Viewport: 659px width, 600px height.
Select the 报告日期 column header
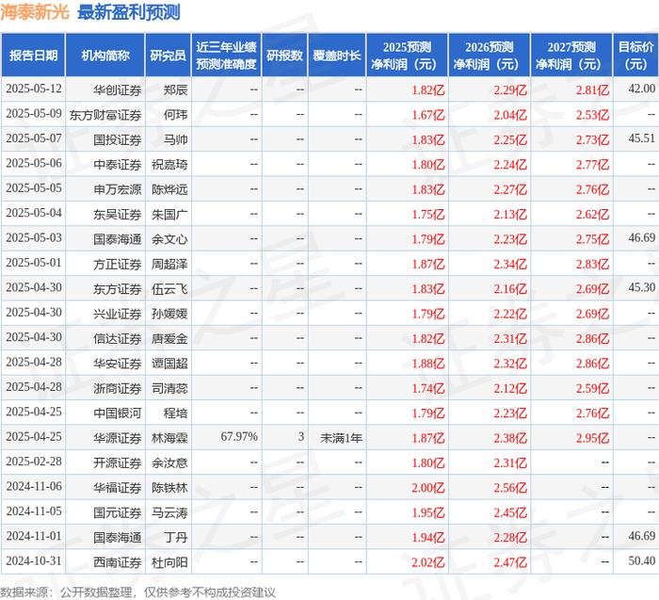point(33,55)
